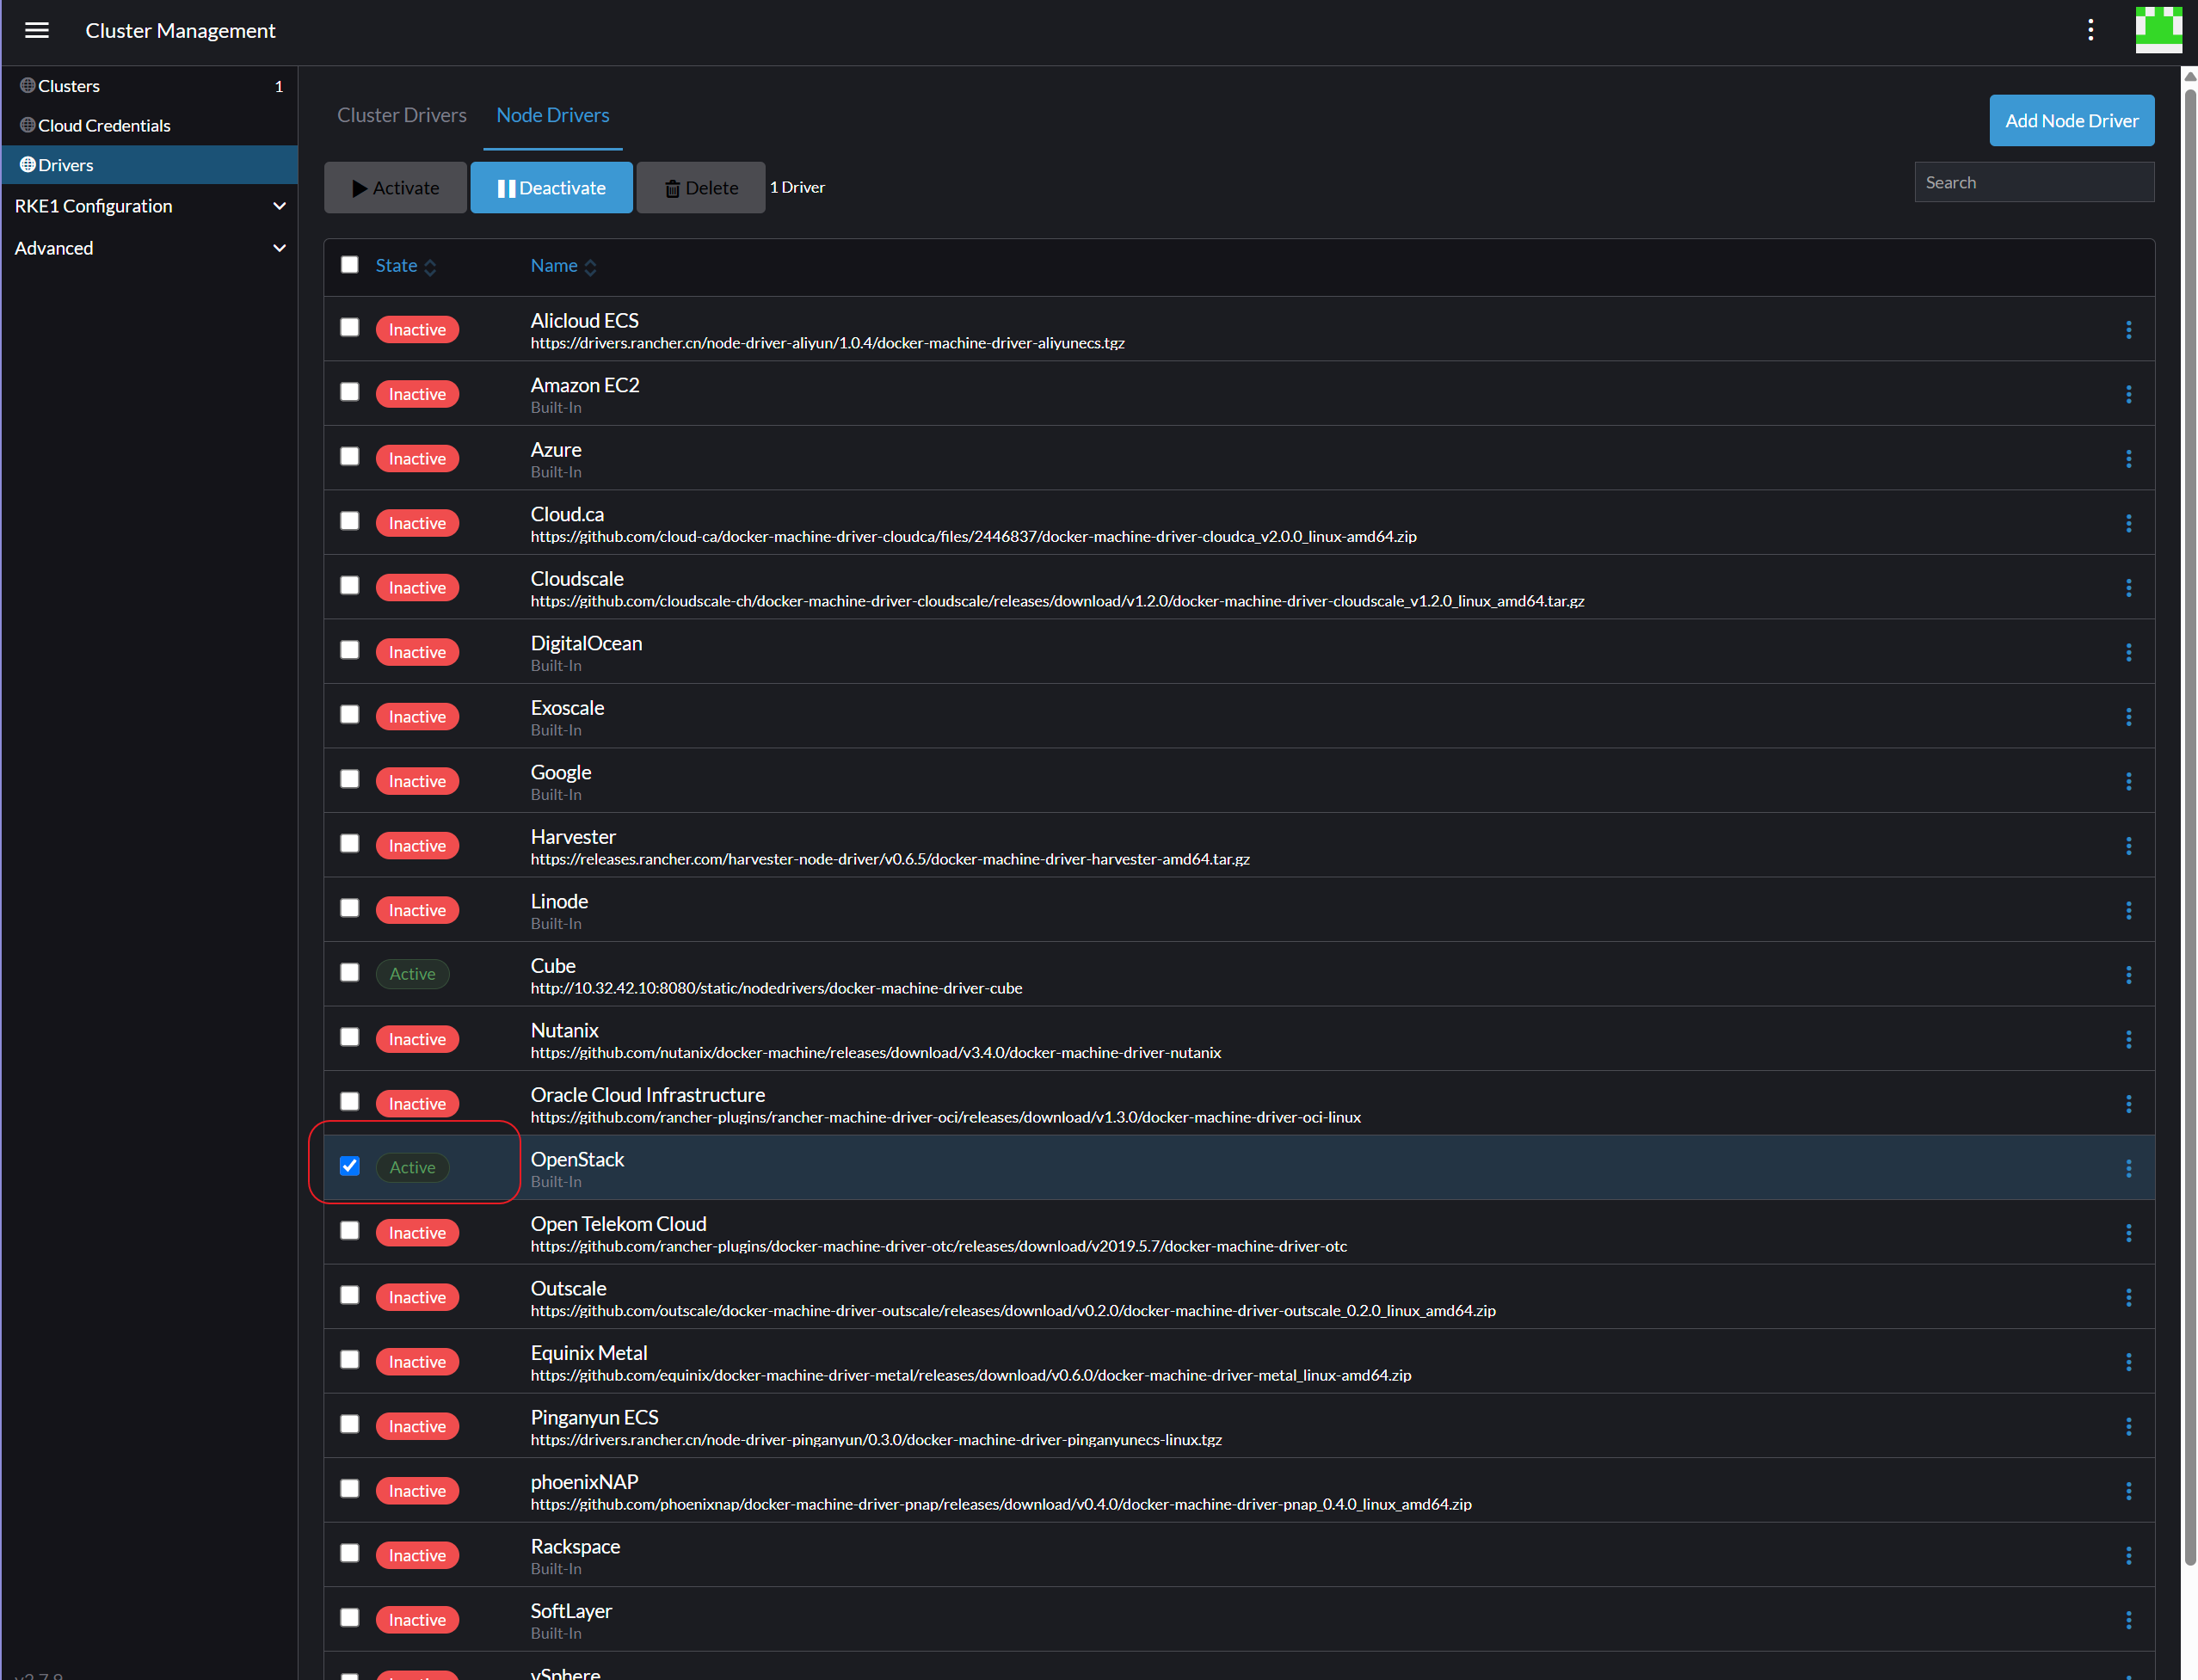Open row actions menu for Nutanix
The height and width of the screenshot is (1680, 2198).
2128,1039
